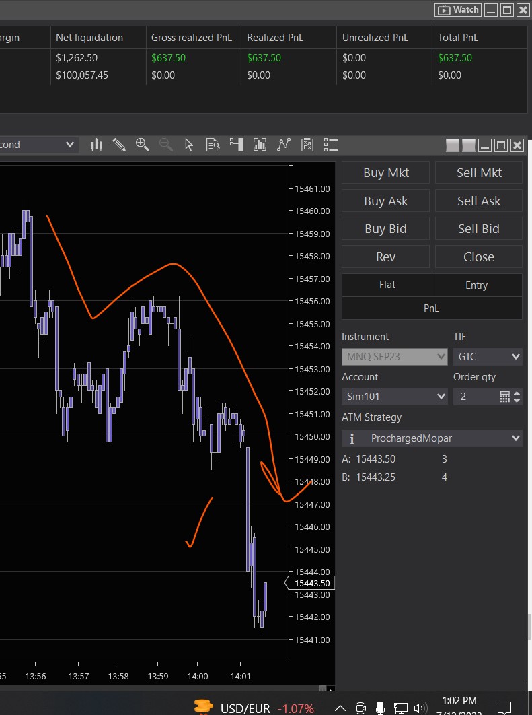Open the data series bars icon

(260, 145)
